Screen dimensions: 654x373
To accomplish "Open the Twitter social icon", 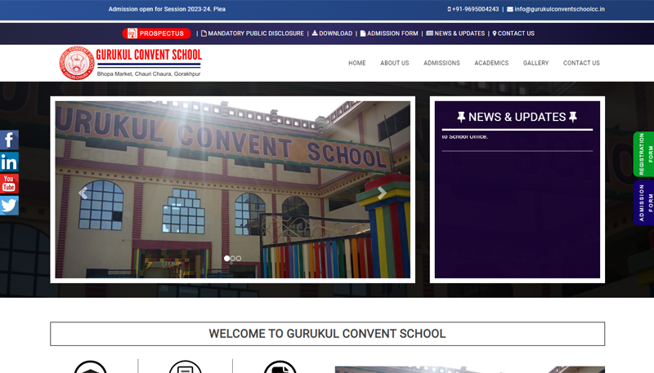I will pos(9,205).
